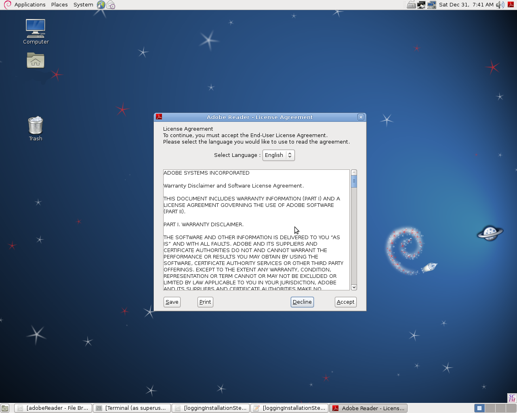Click the Save button
The width and height of the screenshot is (517, 413).
tap(172, 302)
